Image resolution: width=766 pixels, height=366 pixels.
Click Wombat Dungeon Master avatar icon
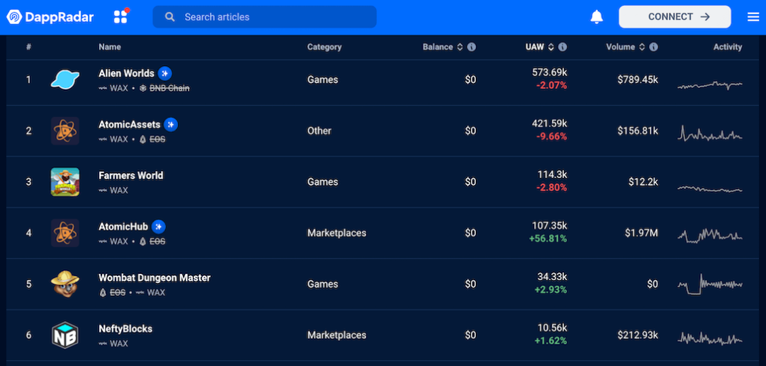coord(65,284)
